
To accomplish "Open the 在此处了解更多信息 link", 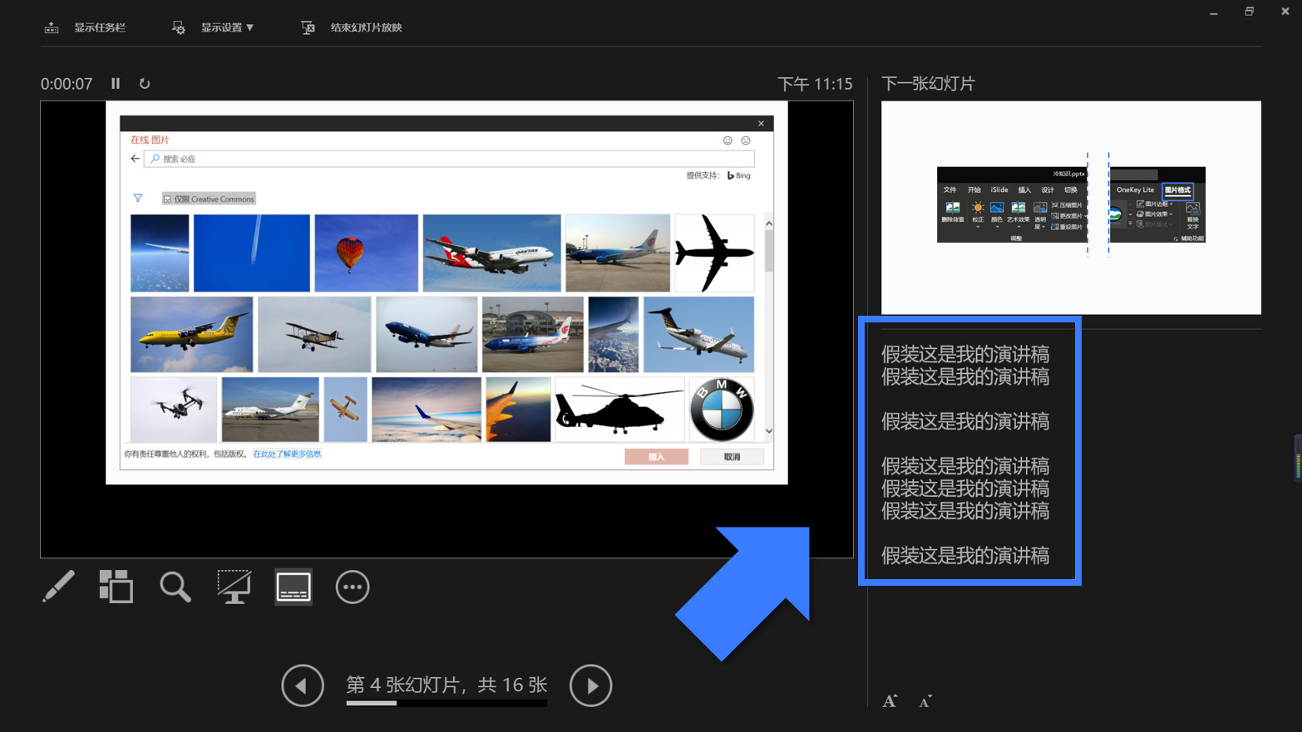I will [x=286, y=454].
